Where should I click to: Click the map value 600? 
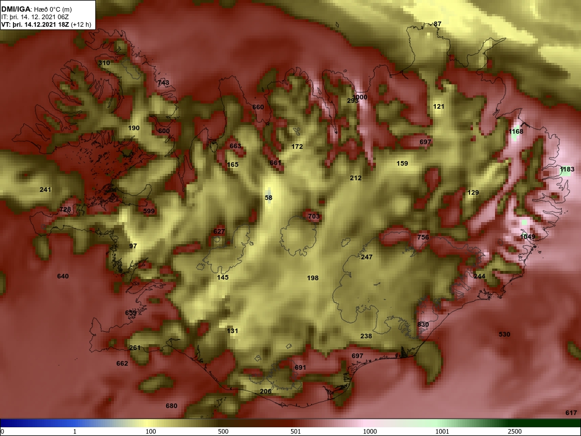(164, 131)
